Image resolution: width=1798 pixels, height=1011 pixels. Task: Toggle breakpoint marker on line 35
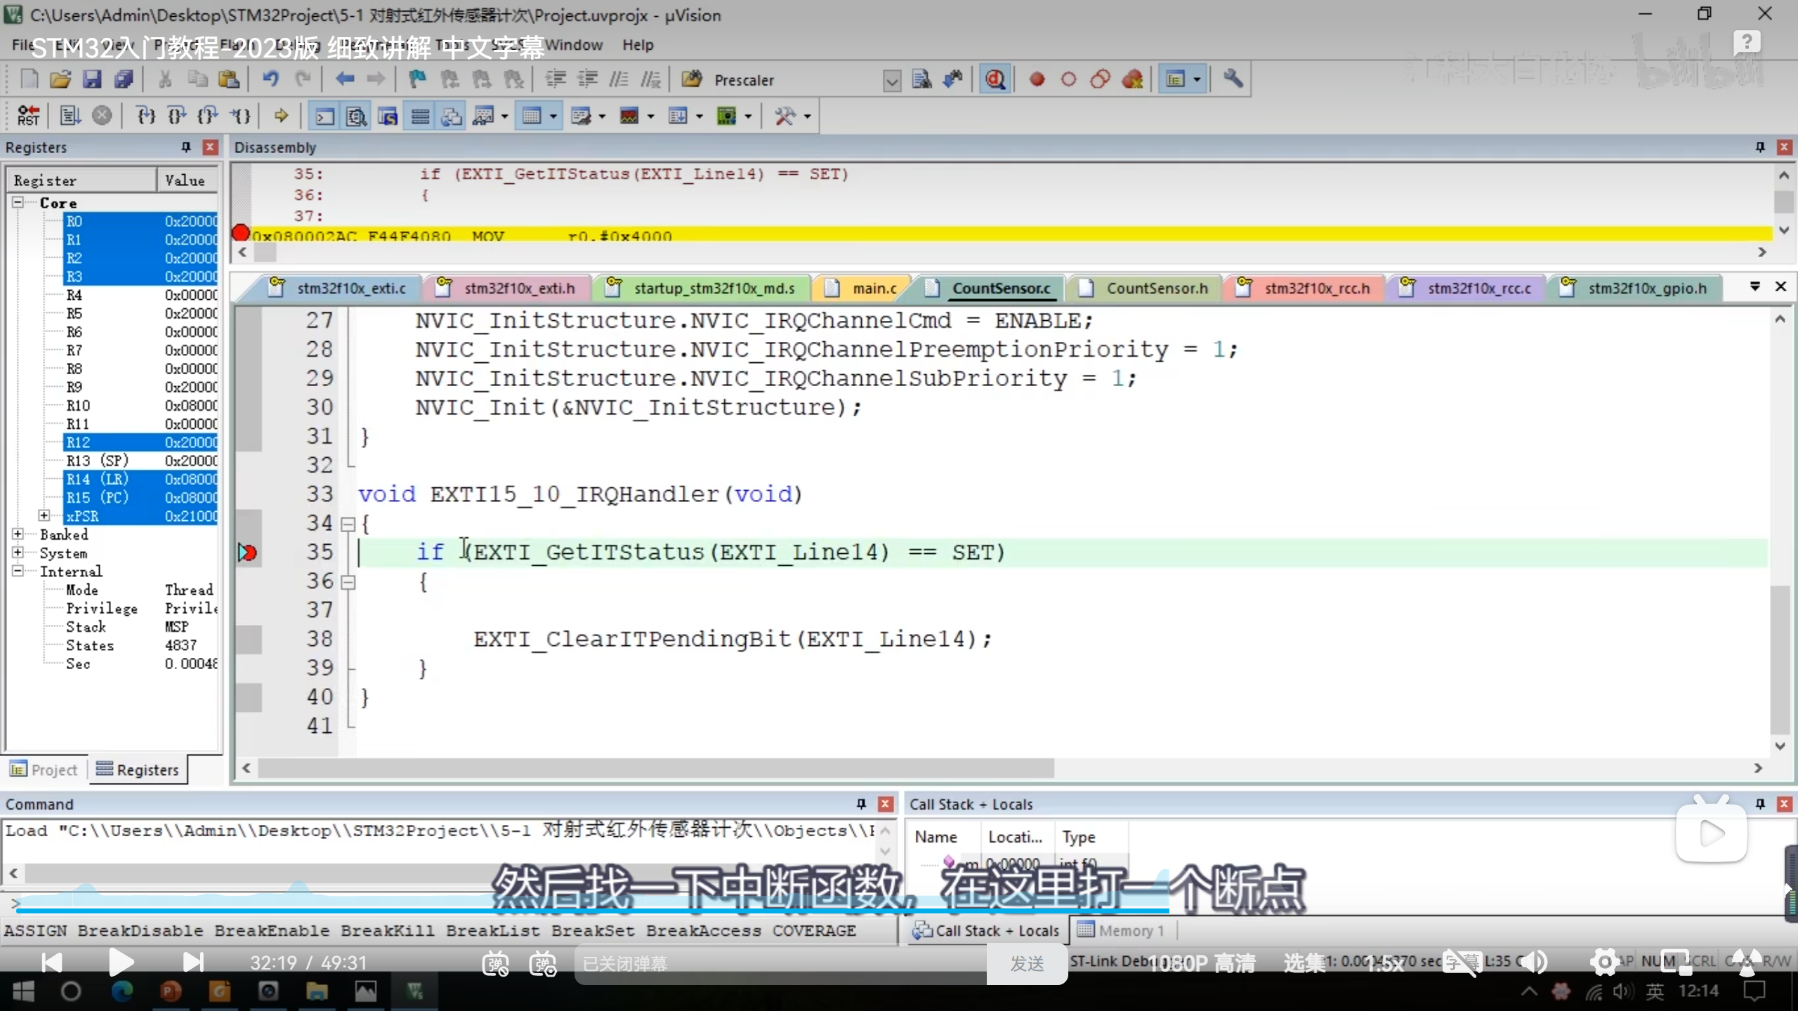[x=247, y=553]
